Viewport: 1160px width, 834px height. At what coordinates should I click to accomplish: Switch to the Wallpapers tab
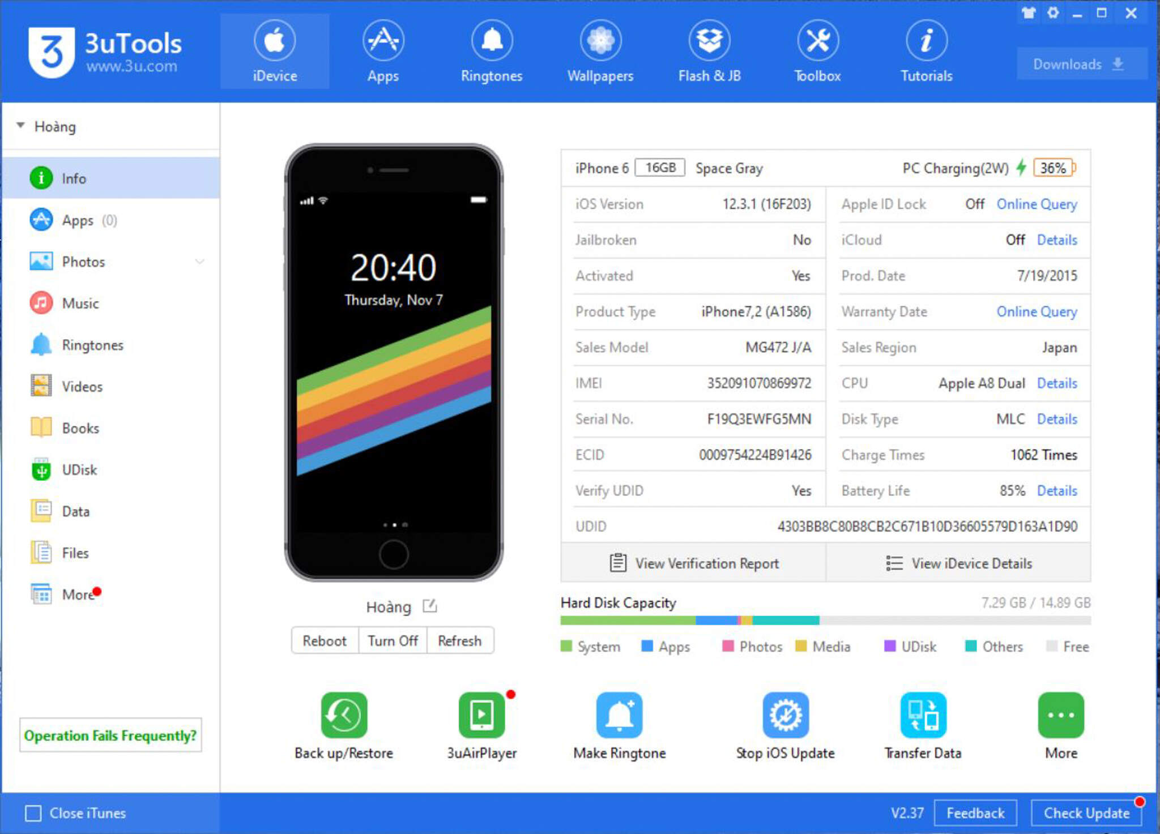600,52
